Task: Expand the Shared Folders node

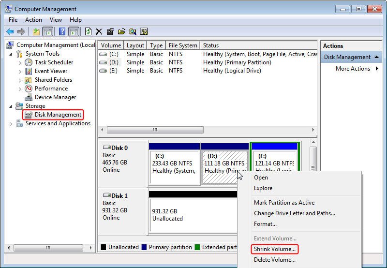Action: tap(20, 80)
